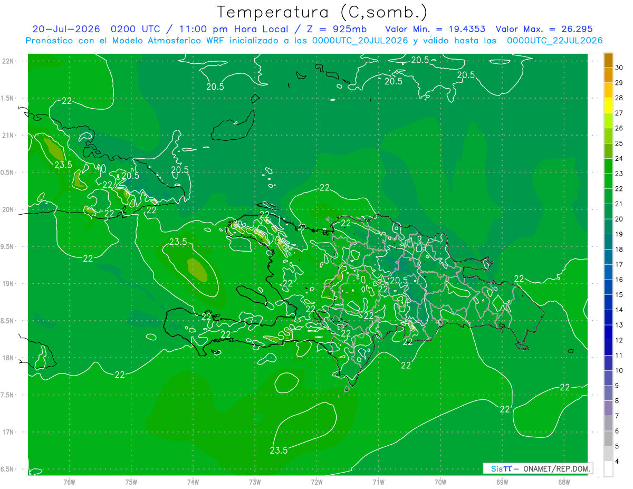Image resolution: width=633 pixels, height=489 pixels.
Task: Click the 71W longitude axis label
Action: [378, 482]
